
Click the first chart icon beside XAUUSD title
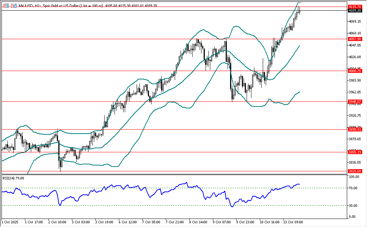click(x=6, y=6)
